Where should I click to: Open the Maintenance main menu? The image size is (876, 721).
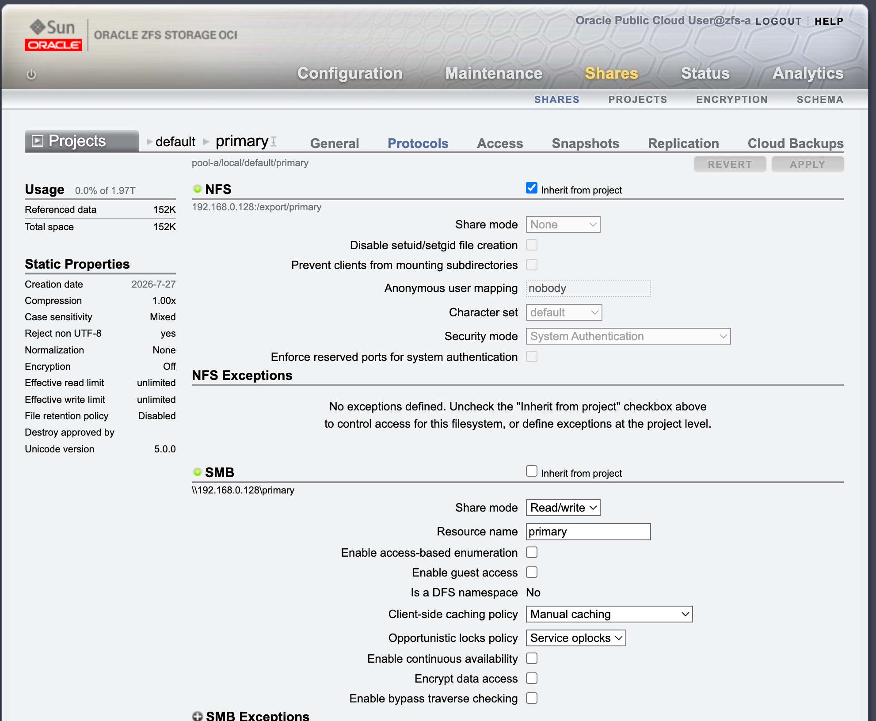(494, 73)
